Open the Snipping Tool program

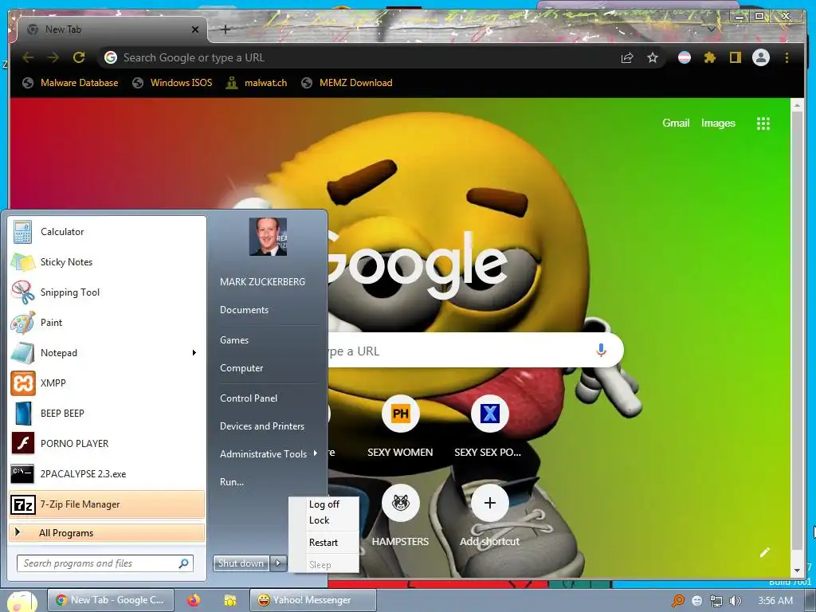[x=107, y=292]
